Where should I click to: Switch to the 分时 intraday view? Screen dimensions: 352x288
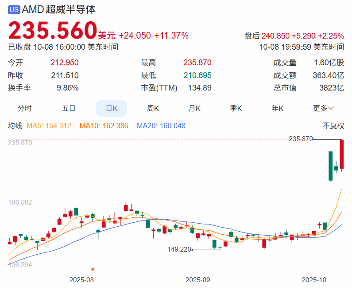(25, 108)
